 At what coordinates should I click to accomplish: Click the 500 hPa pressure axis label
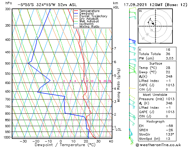coord(8,64)
